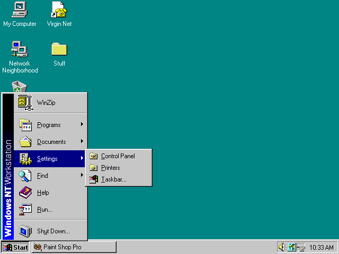Click the My Computer label text
The height and width of the screenshot is (254, 339).
tap(20, 24)
